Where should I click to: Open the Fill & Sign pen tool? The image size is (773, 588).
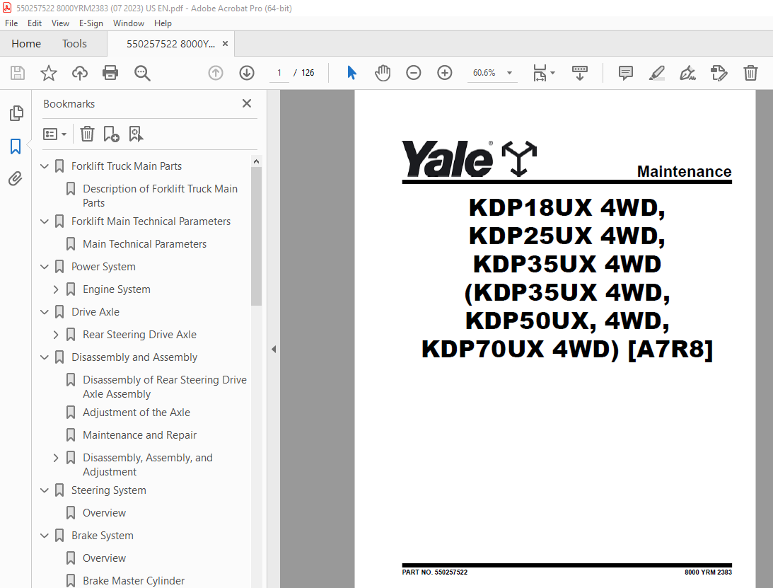(687, 73)
